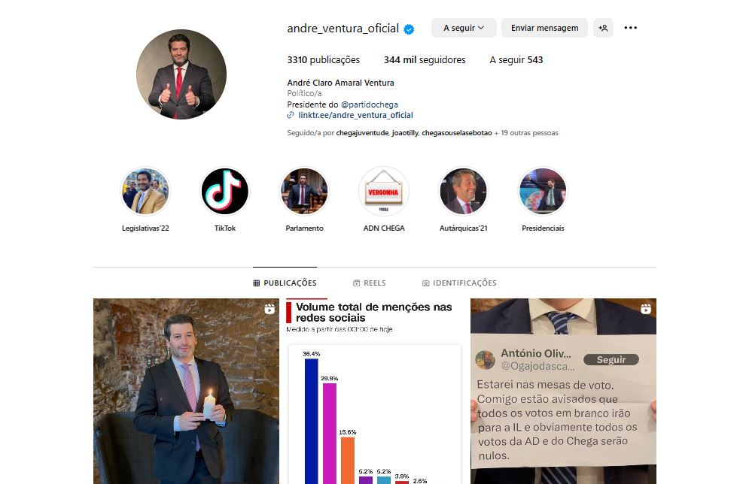Click the profile picture

tap(181, 74)
